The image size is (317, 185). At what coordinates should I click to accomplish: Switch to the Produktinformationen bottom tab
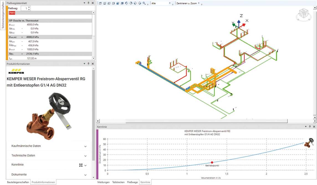(43, 182)
